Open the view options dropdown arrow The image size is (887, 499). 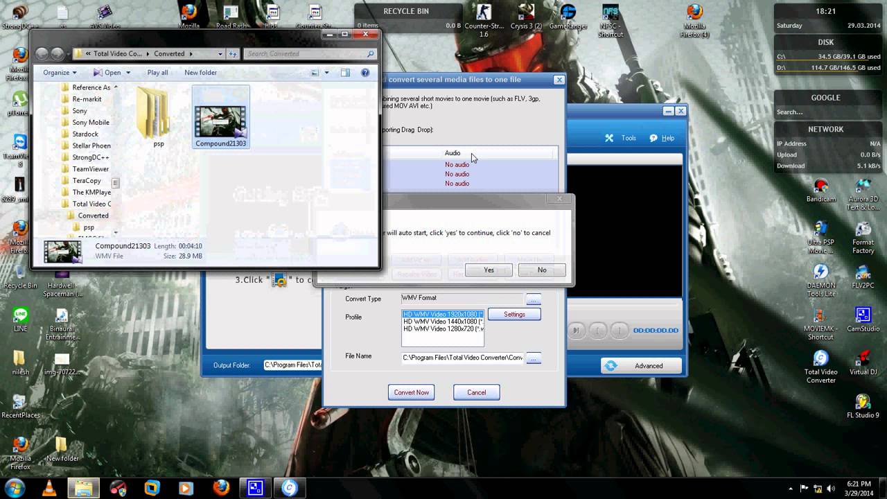coord(327,73)
